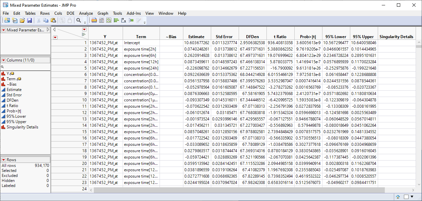
Task: Select Std Error in the Columns list
Action: click(14, 95)
